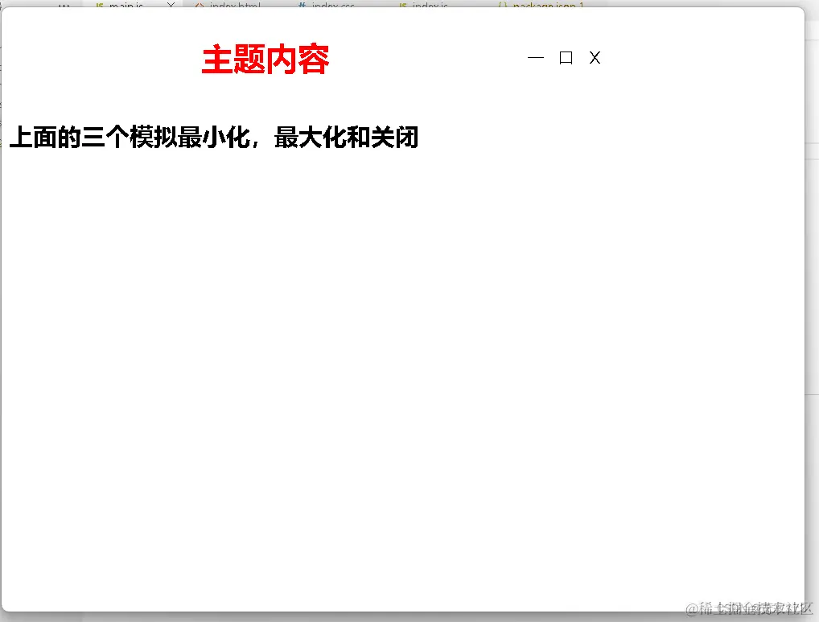This screenshot has height=622, width=819.
Task: Click the bold Chinese description text
Action: point(213,138)
